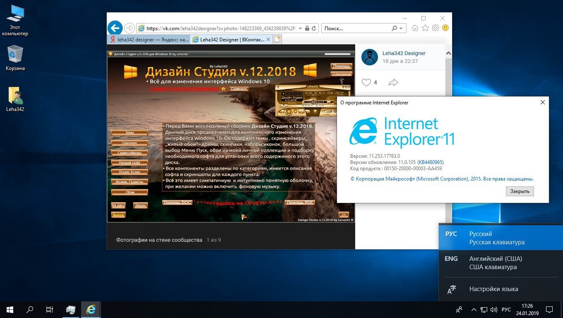Viewport: 563px width, 318px height.
Task: Click the search magnifier in the Поиск box
Action: [x=394, y=28]
